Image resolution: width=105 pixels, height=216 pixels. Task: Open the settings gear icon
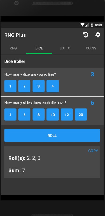pyautogui.click(x=98, y=35)
